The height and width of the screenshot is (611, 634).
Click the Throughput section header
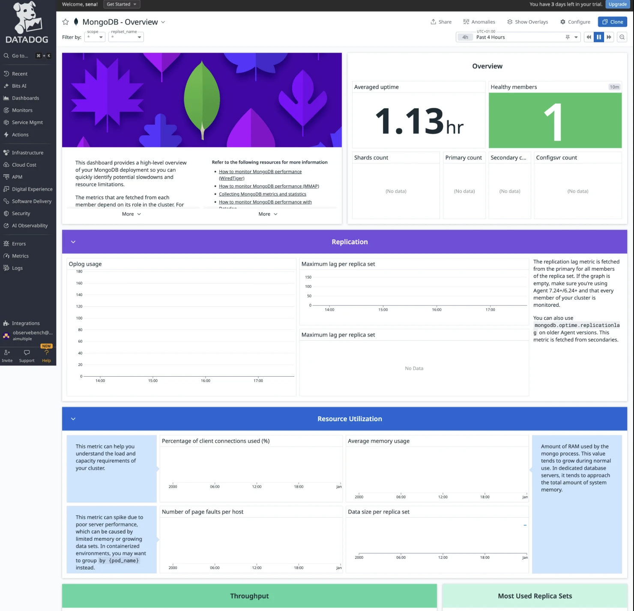[x=249, y=596]
